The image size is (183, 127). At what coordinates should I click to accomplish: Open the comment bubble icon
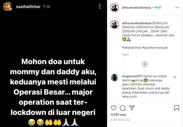pos(123,108)
